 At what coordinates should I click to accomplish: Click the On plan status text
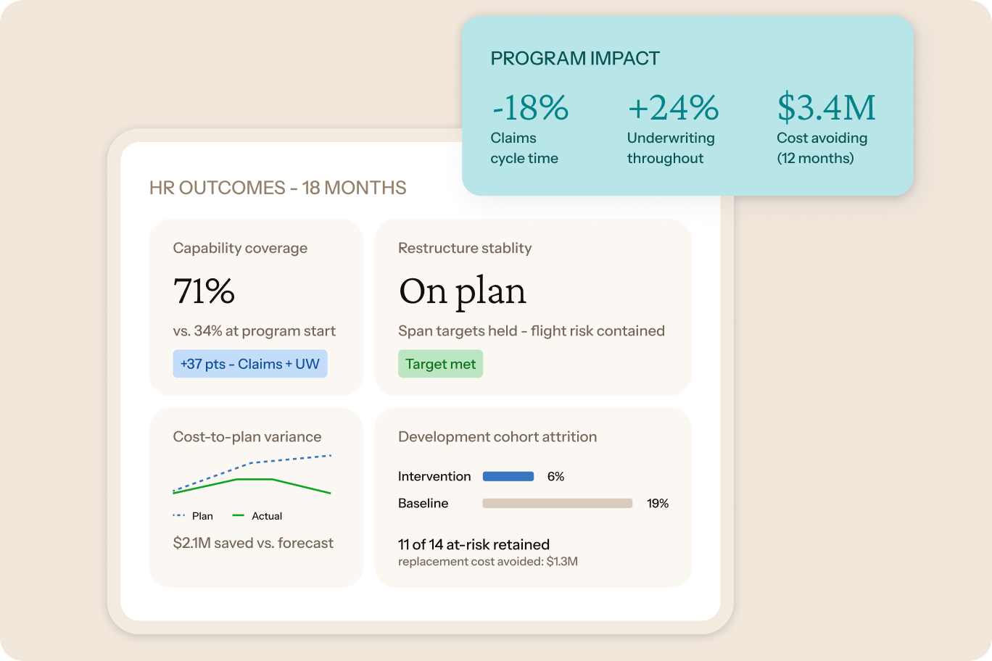(x=463, y=293)
